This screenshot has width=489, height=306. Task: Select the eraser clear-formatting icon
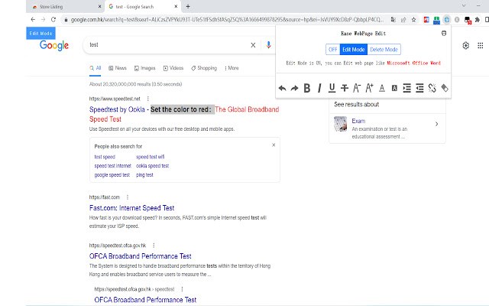(445, 89)
